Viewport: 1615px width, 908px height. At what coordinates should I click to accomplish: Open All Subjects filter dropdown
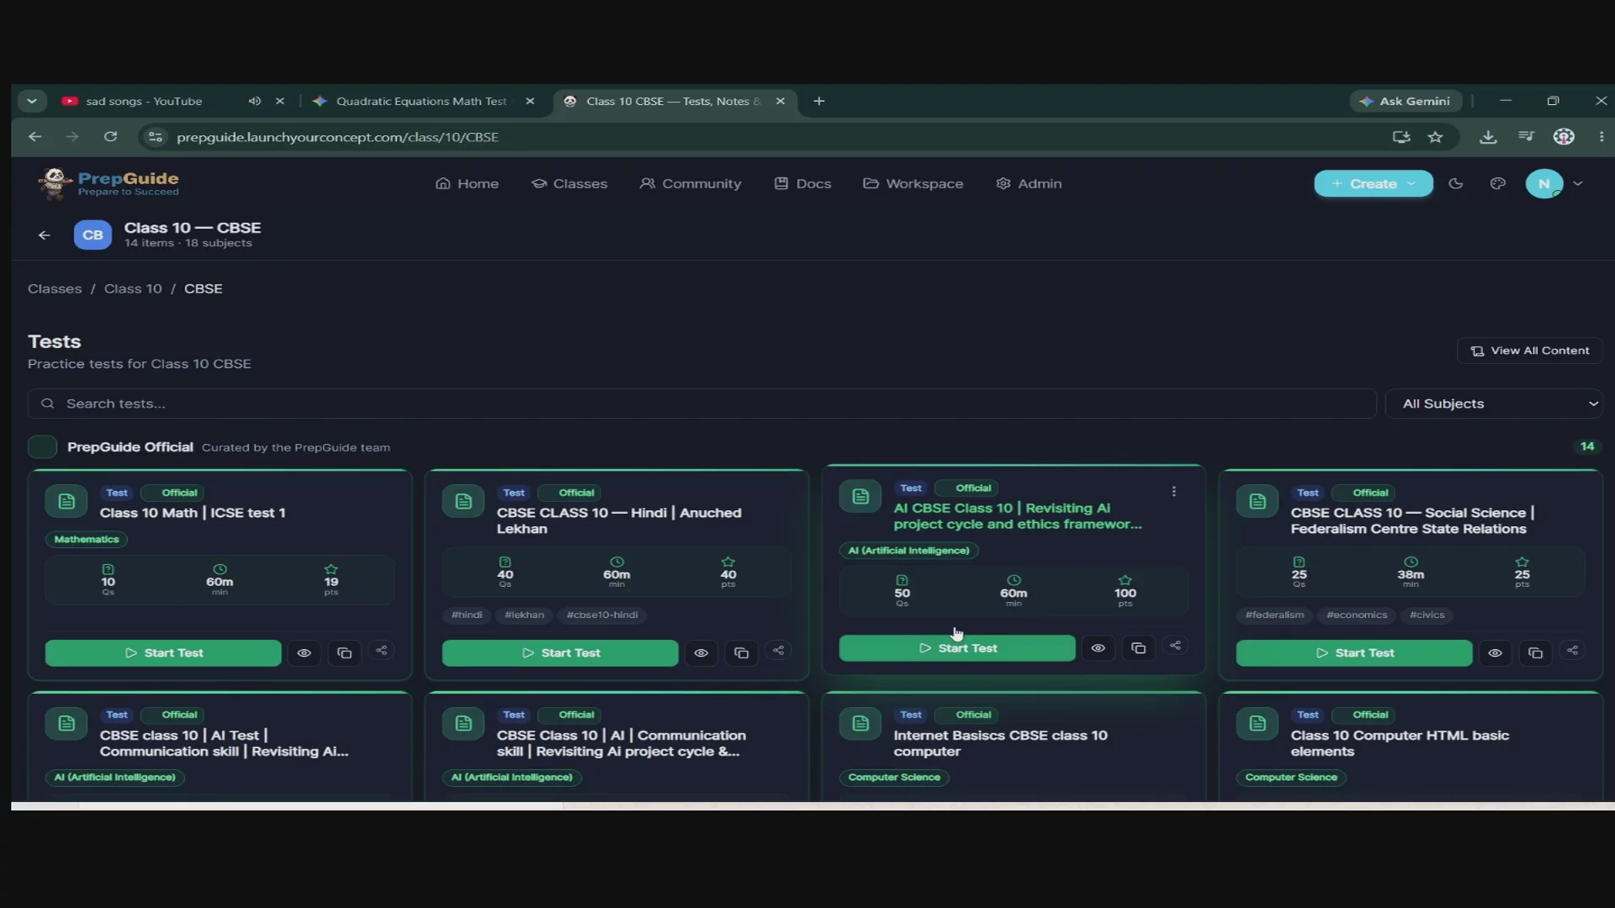coord(1494,404)
